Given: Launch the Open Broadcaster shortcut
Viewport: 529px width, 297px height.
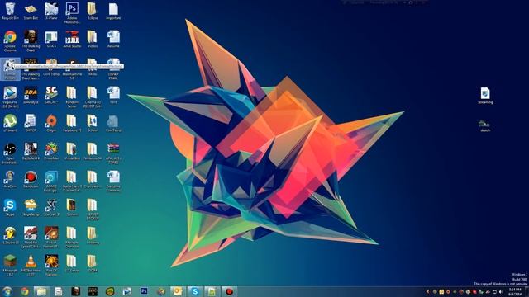Looking at the screenshot, I should pyautogui.click(x=10, y=153).
